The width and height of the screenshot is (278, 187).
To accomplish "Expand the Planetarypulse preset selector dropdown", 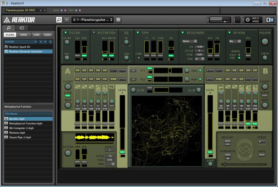I will (93, 20).
